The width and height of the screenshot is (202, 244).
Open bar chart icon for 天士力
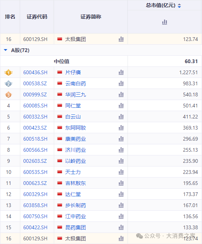[x=121, y=172]
